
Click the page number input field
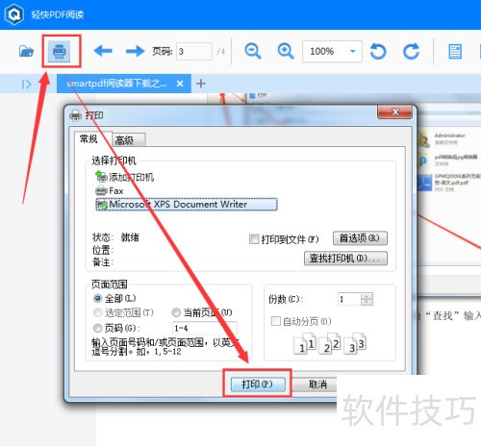pyautogui.click(x=194, y=51)
